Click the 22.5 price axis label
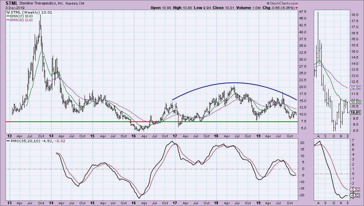 303,80
